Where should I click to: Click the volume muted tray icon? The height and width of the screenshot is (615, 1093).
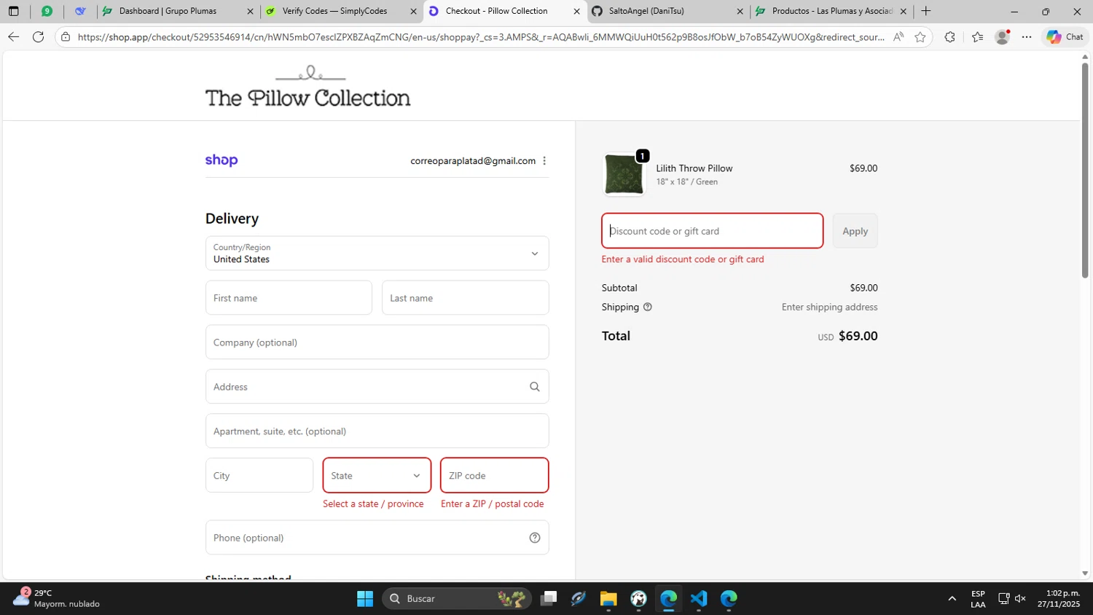coord(1020,599)
